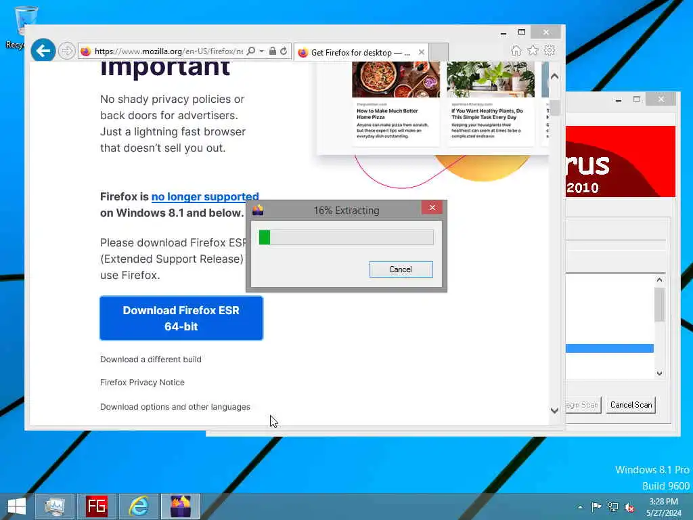Viewport: 693px width, 520px height.
Task: Click the pizza article thumbnail
Action: pyautogui.click(x=395, y=80)
